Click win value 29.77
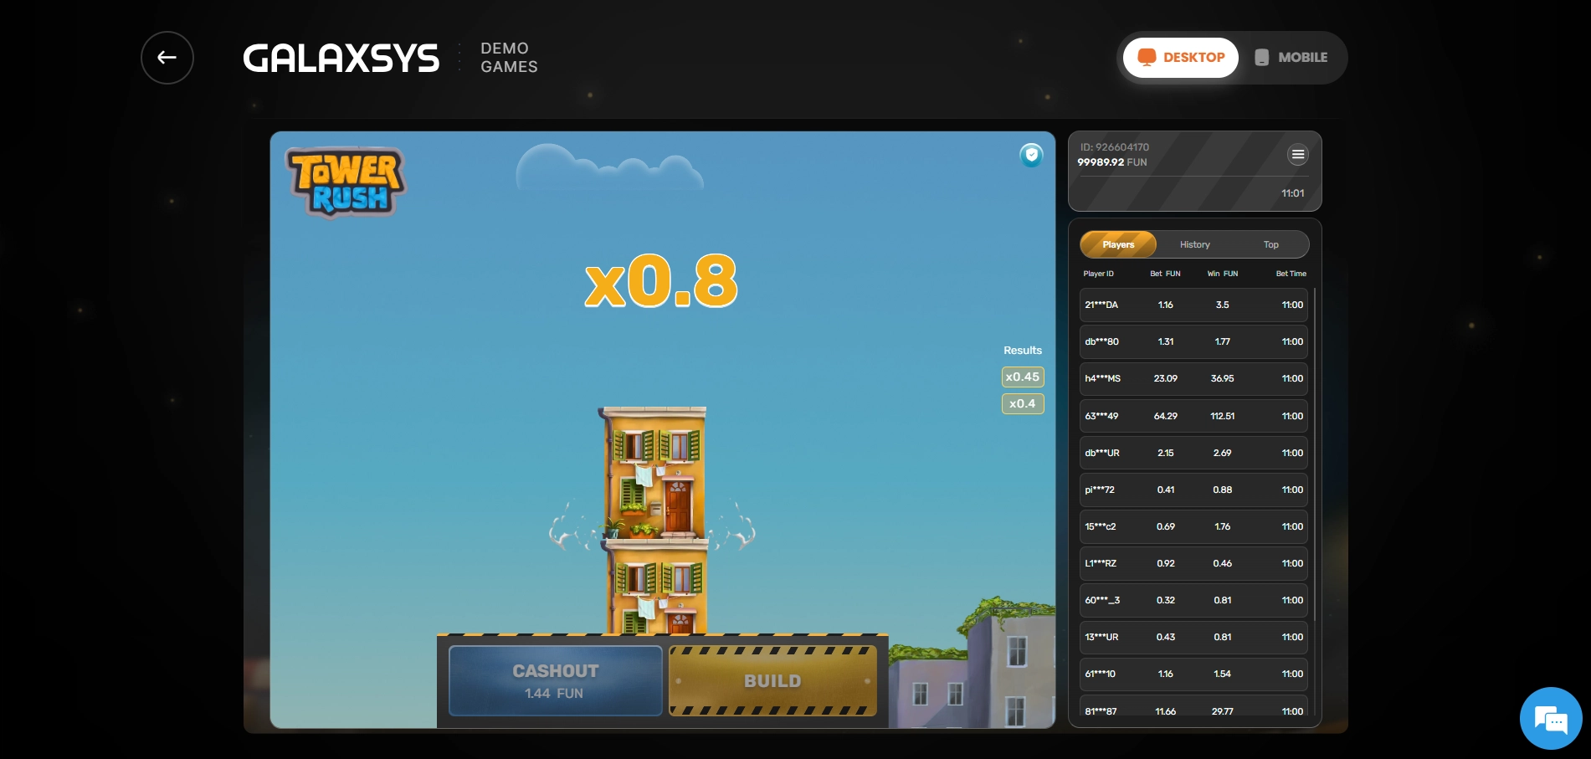Screen dimensions: 1591x759 (1222, 711)
